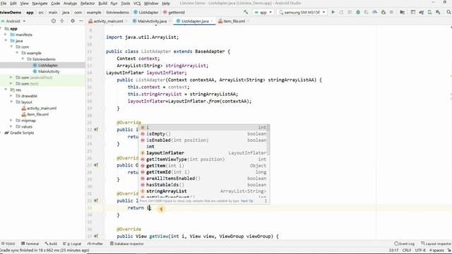Open the Navigate menu

40,3
